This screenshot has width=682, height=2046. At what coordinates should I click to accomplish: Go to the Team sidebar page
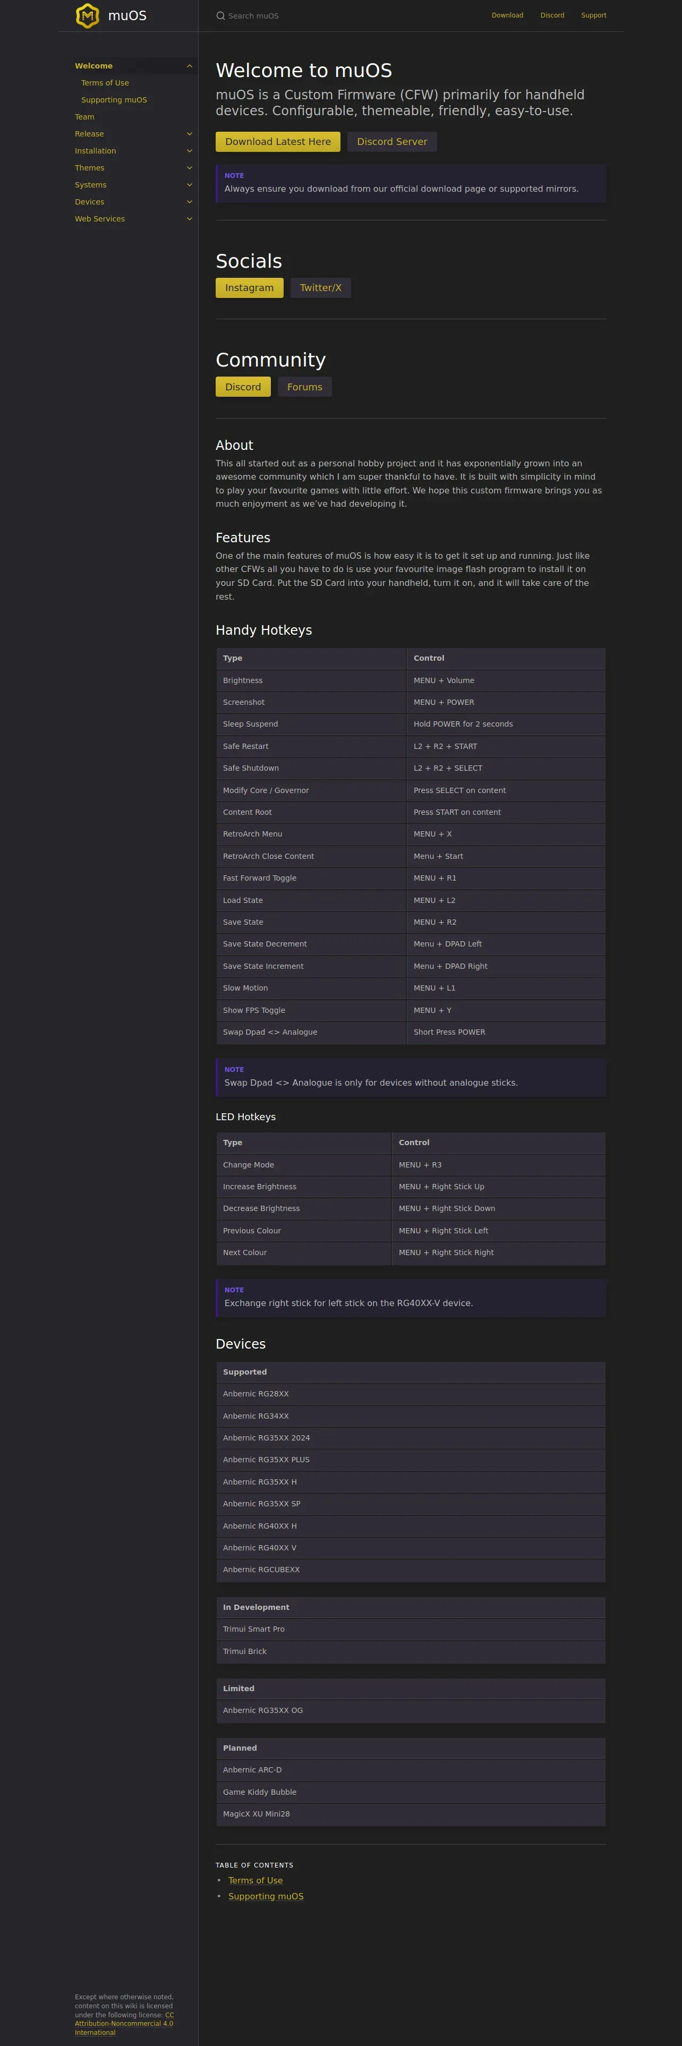click(84, 117)
